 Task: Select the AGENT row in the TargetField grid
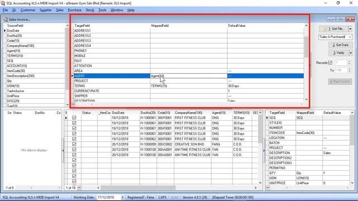pyautogui.click(x=189, y=76)
